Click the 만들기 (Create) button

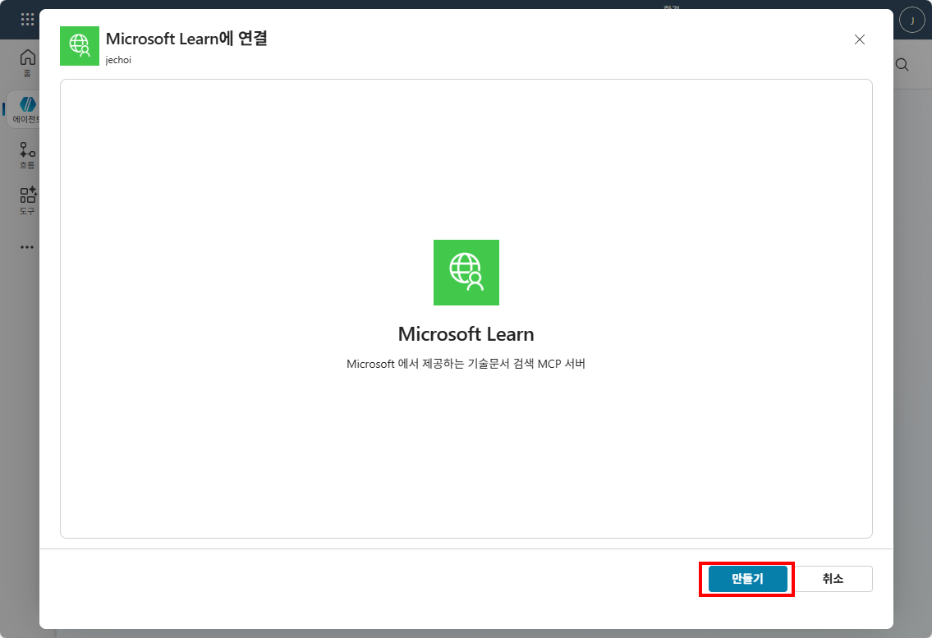(x=747, y=579)
